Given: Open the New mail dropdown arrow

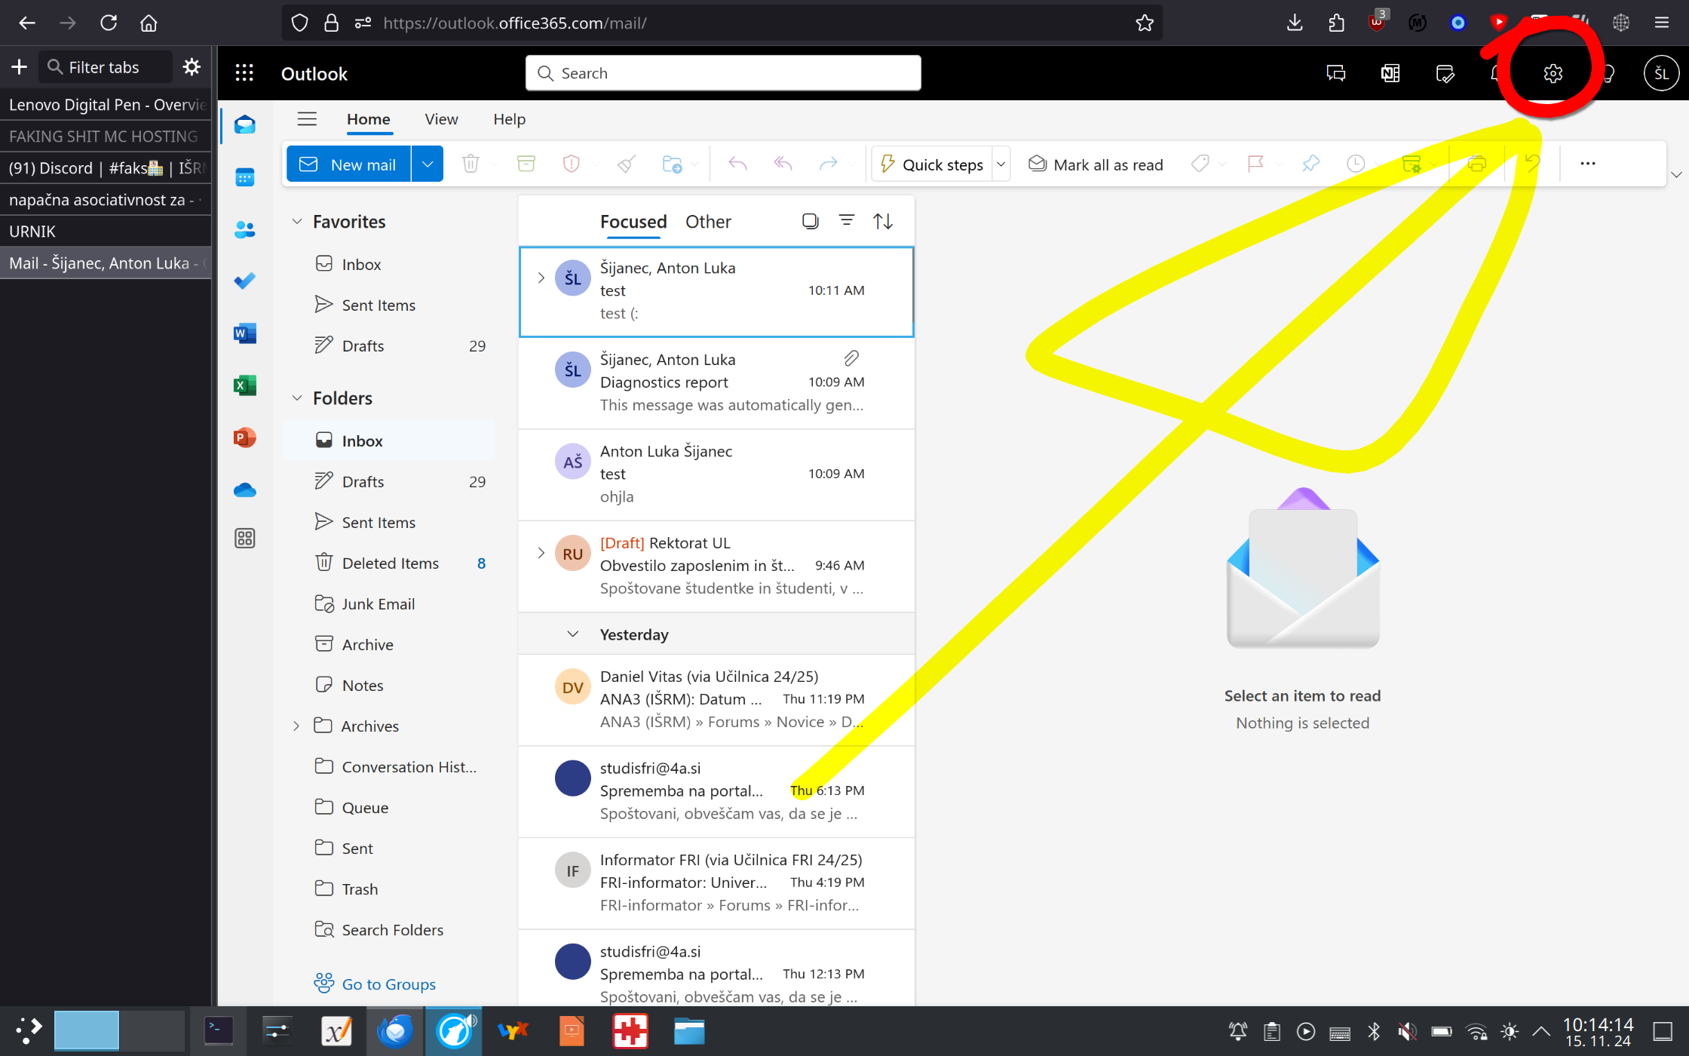Looking at the screenshot, I should (428, 164).
